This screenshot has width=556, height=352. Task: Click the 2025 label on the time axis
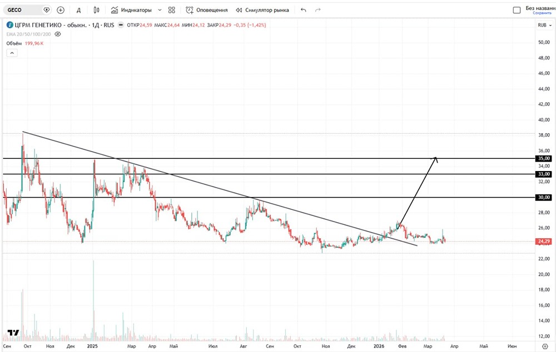click(92, 346)
